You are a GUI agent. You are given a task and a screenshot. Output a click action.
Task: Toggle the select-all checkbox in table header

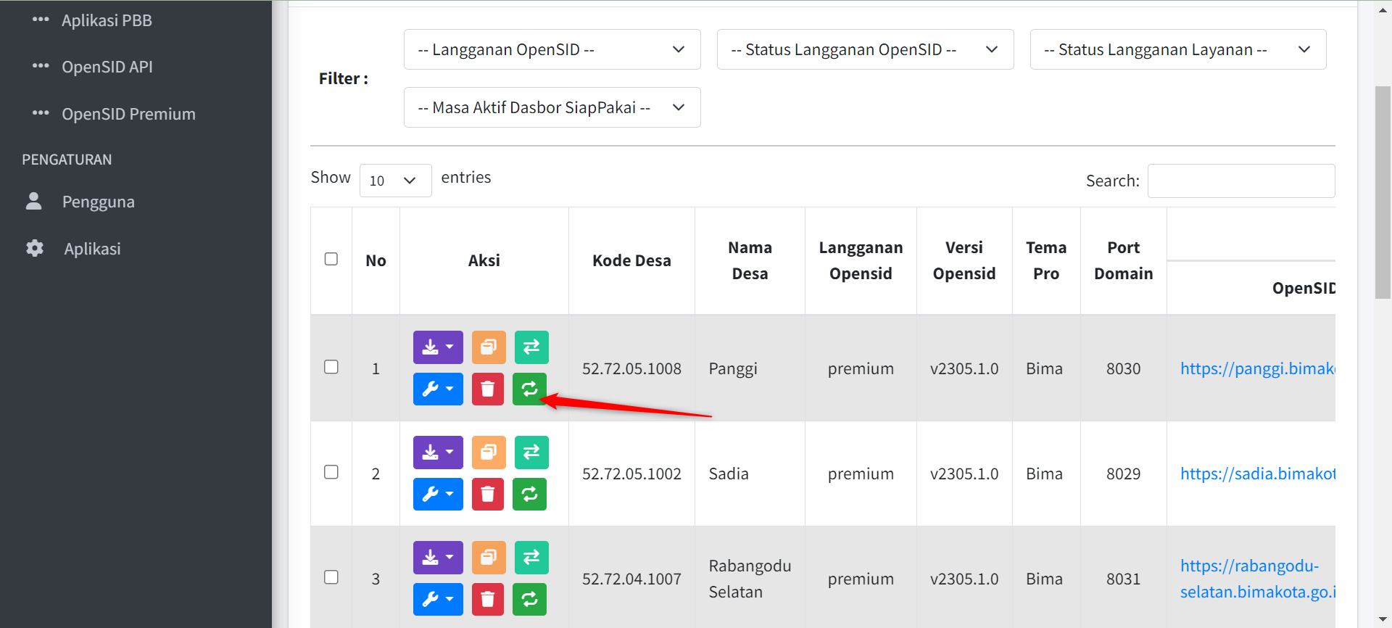331,259
